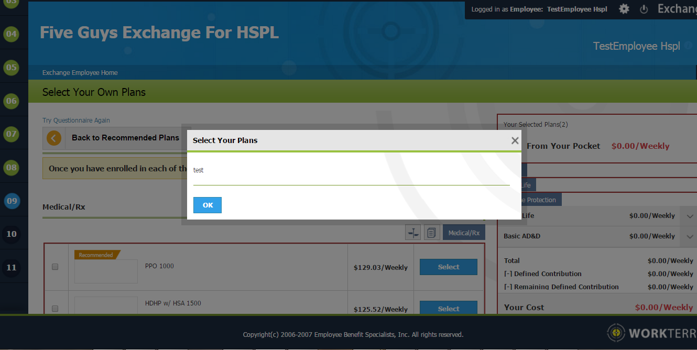Go to step 04 circle
Viewport: 697px width, 350px height.
click(x=12, y=35)
